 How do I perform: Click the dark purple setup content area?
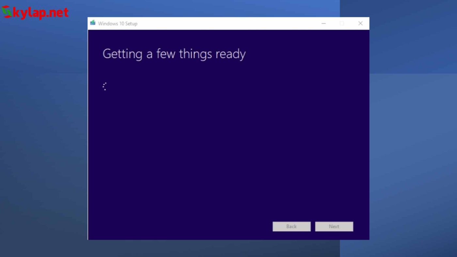[228, 147]
